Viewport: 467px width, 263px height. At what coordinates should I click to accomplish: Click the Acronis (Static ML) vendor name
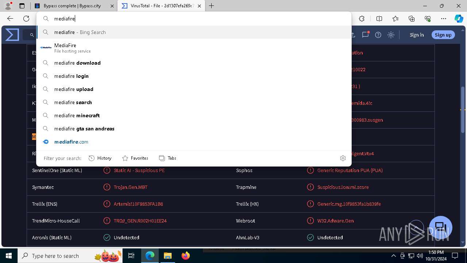(52, 237)
